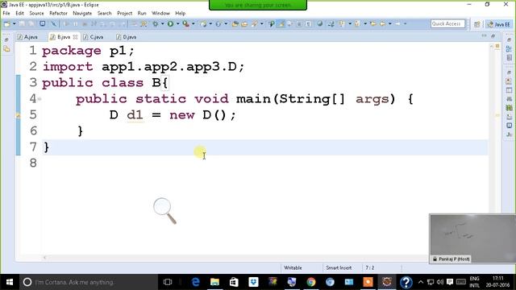Collapse main method fold marker at line 4
Viewport: 516px width, 290px height.
point(40,98)
